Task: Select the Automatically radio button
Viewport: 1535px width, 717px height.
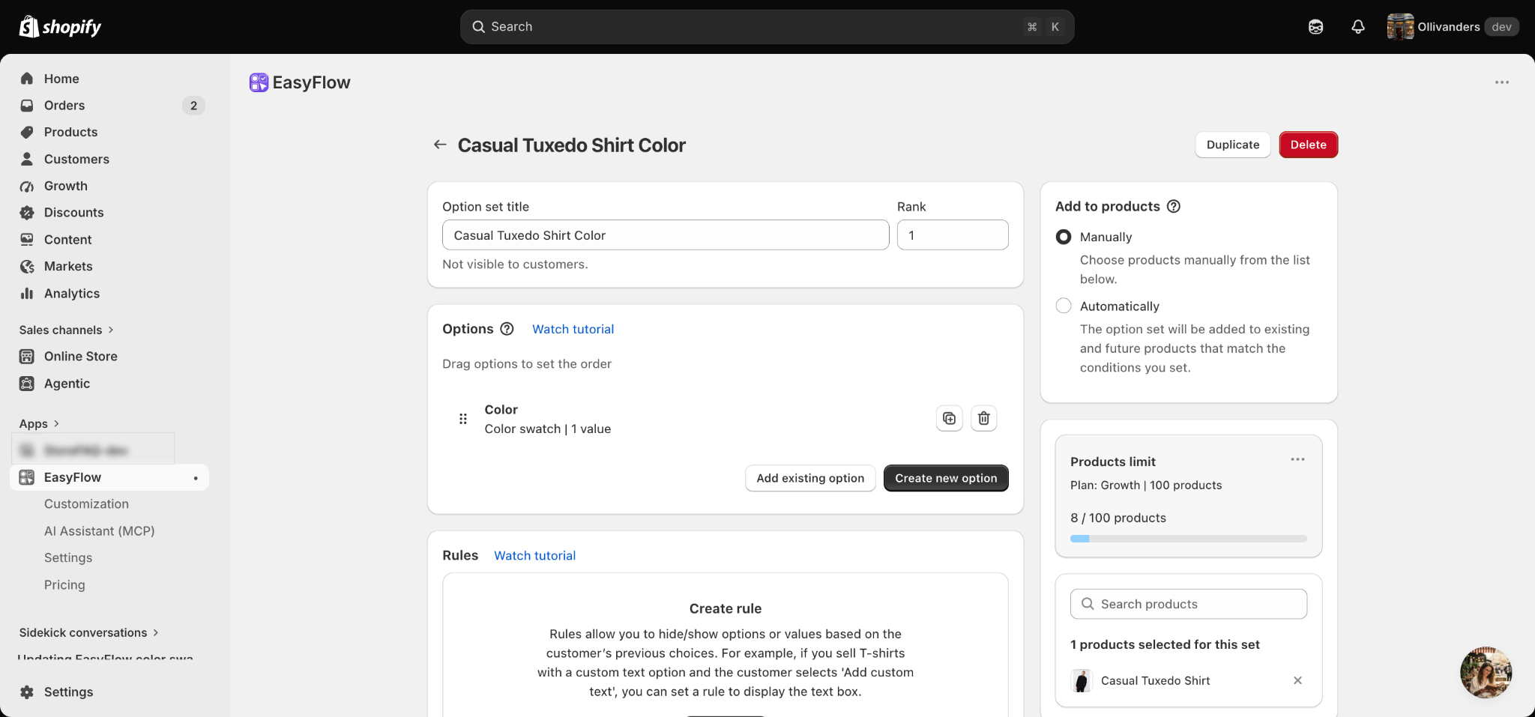Action: point(1063,306)
